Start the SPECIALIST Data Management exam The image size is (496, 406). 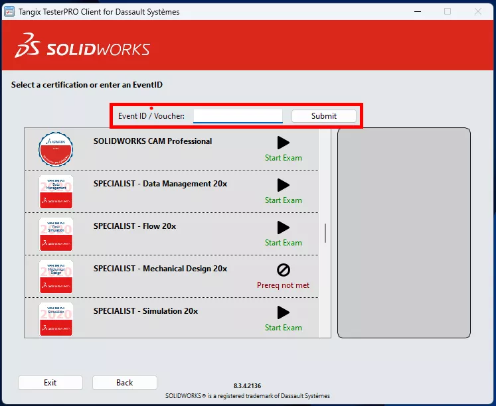tap(284, 185)
